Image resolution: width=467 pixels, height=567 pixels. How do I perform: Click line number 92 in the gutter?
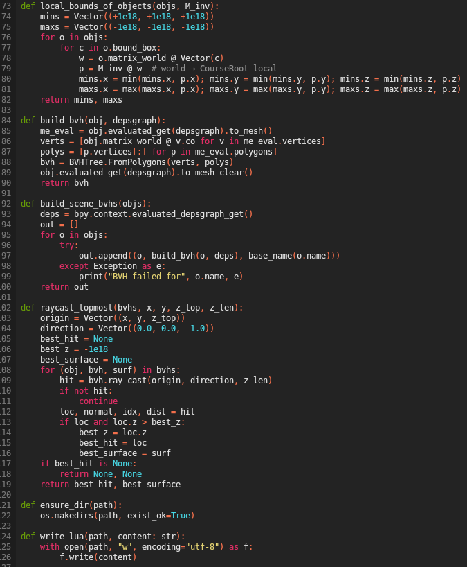(6, 203)
